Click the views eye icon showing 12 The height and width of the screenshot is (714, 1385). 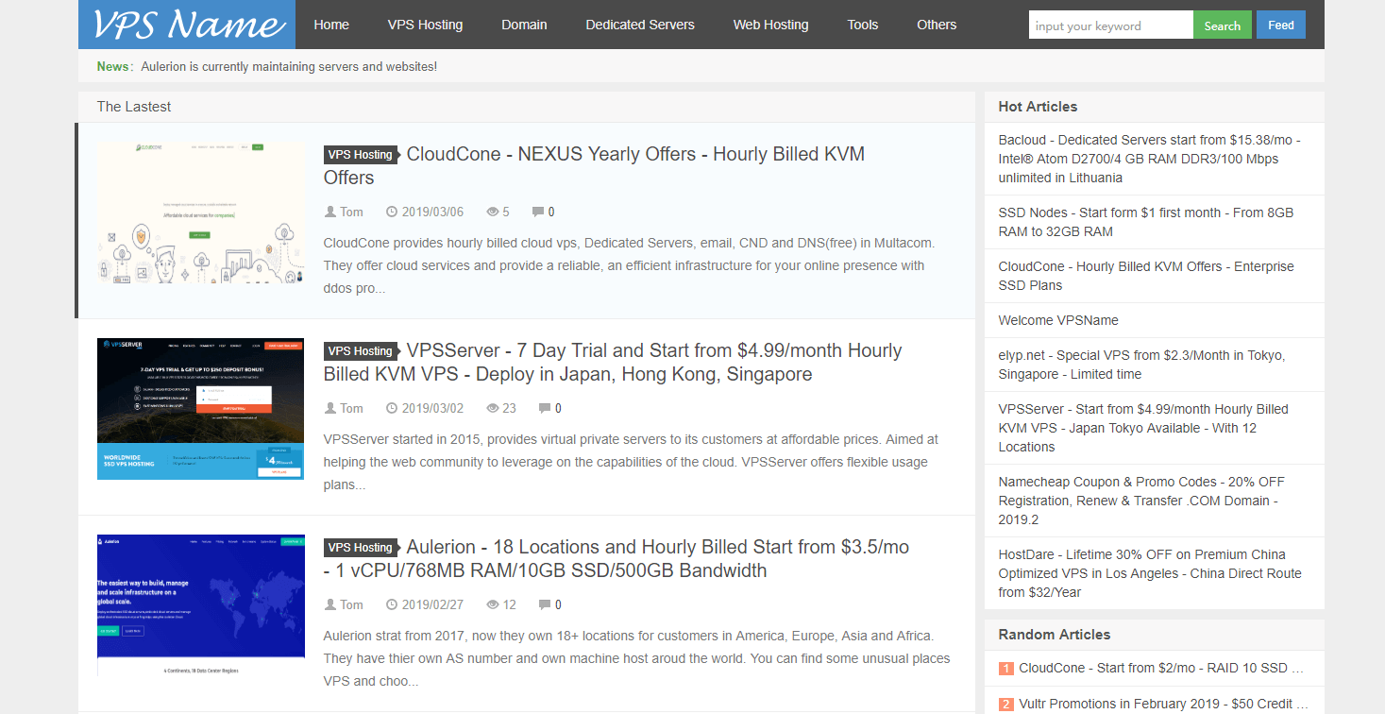pyautogui.click(x=492, y=604)
